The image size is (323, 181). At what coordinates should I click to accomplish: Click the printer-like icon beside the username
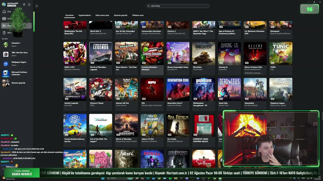point(24,5)
